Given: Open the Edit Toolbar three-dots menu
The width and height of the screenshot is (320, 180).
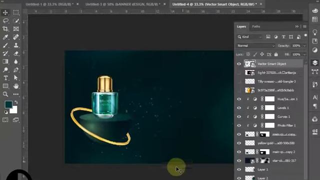Looking at the screenshot, I should [x=16, y=94].
